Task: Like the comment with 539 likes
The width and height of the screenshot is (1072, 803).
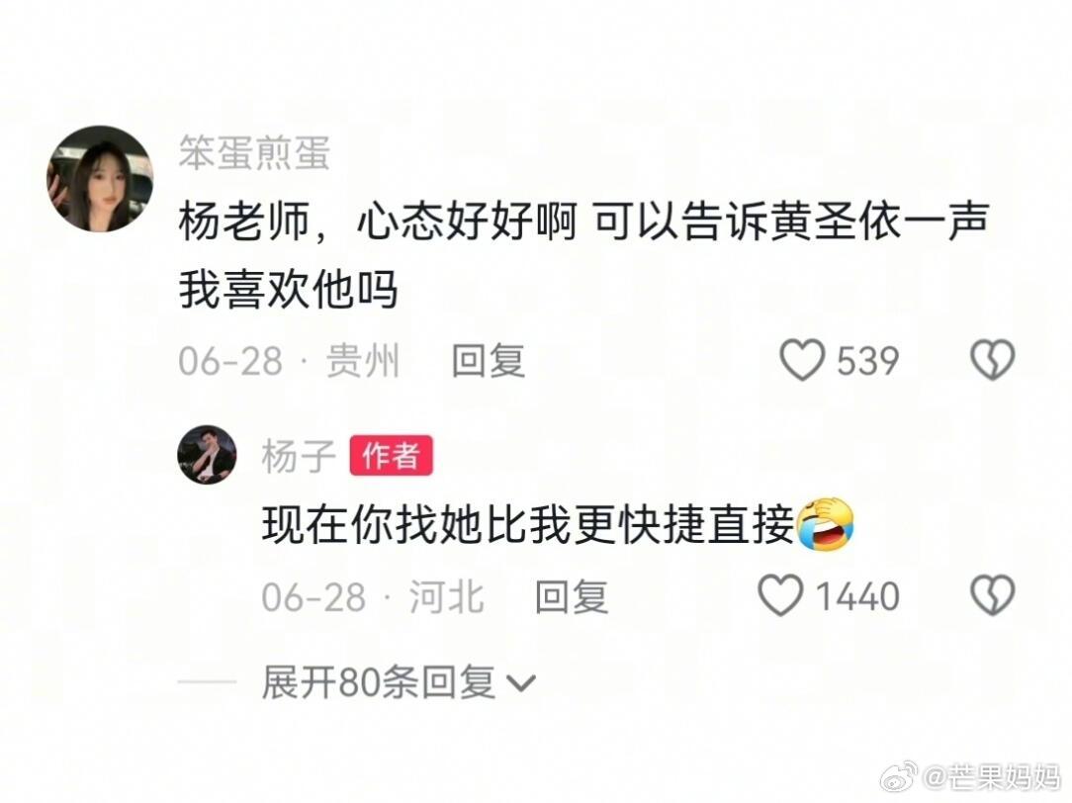Action: [803, 360]
